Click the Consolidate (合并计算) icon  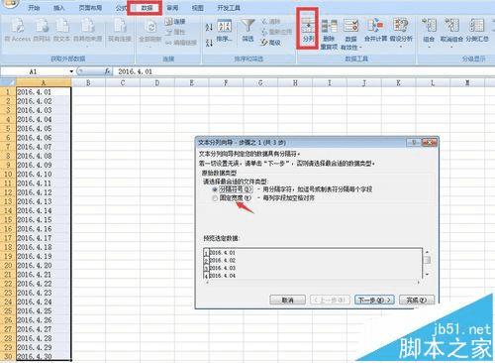click(x=375, y=26)
